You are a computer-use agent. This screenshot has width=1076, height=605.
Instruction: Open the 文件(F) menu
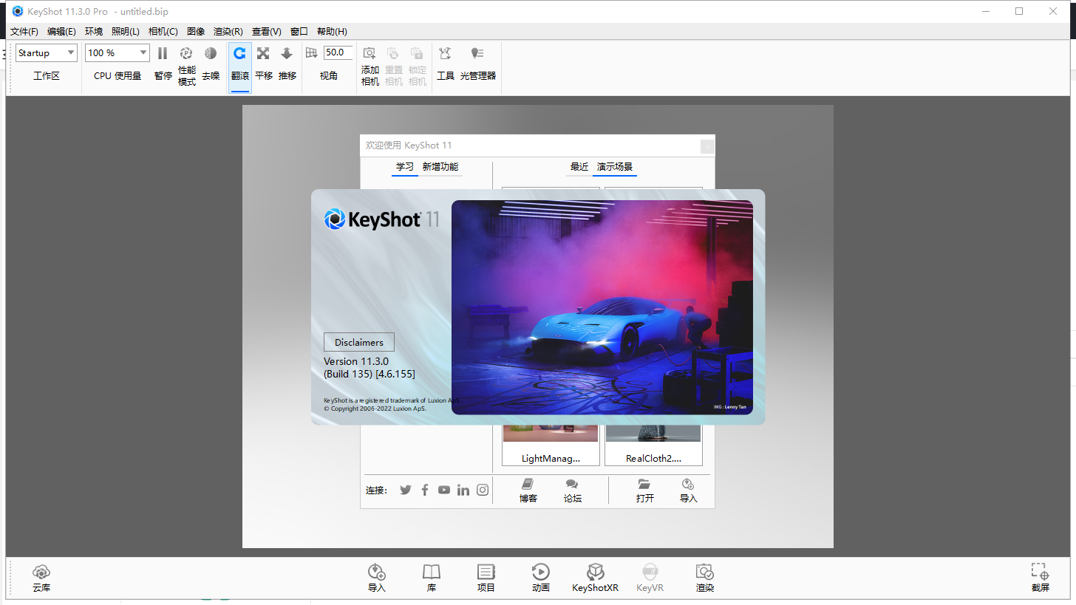(24, 32)
